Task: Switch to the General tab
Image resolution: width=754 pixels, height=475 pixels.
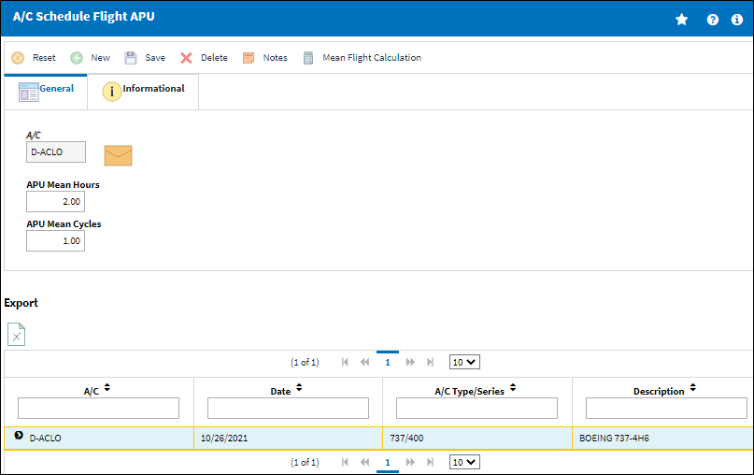Action: point(46,92)
